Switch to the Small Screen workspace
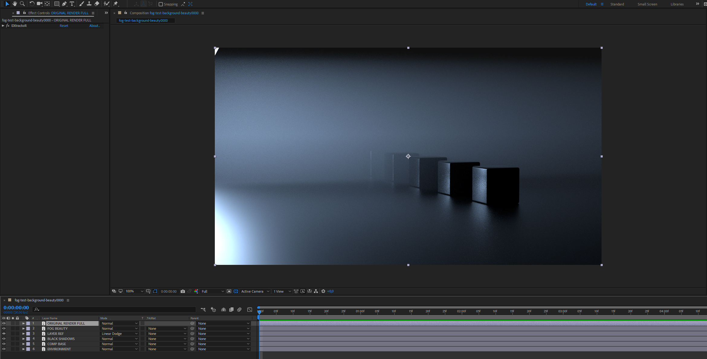707x359 pixels. coord(647,4)
